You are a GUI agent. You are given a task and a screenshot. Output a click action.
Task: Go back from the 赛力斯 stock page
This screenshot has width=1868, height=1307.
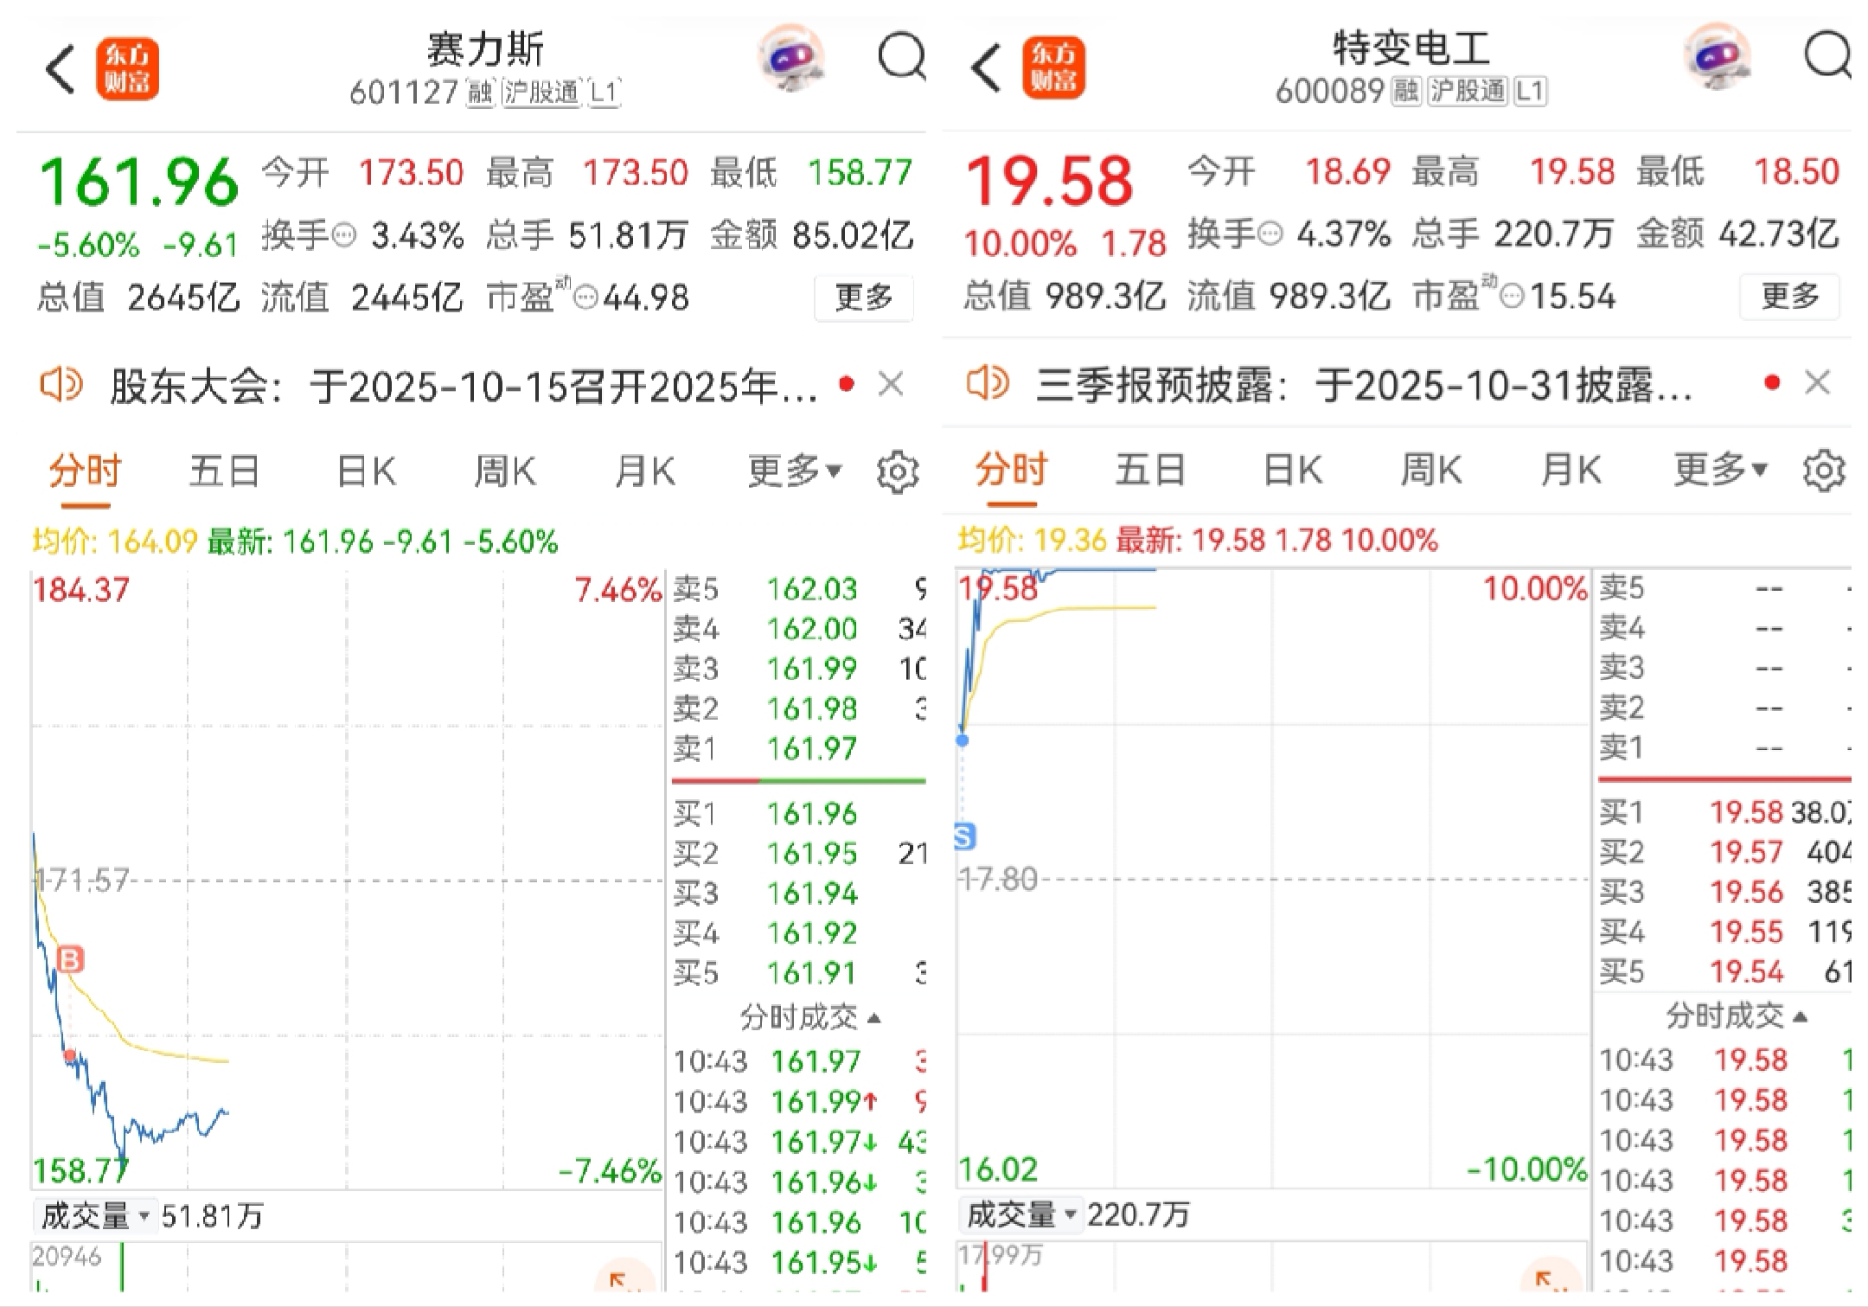(61, 69)
